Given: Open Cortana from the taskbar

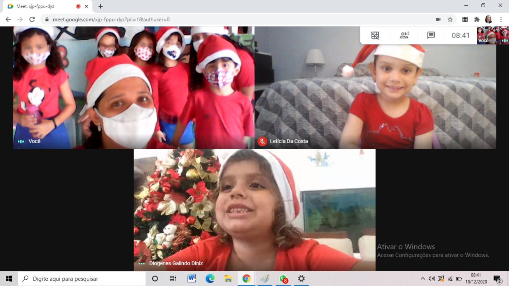Looking at the screenshot, I should [x=155, y=278].
